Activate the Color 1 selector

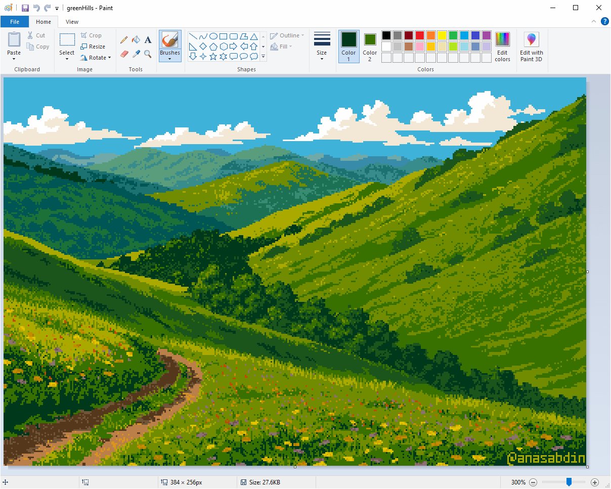pos(348,46)
